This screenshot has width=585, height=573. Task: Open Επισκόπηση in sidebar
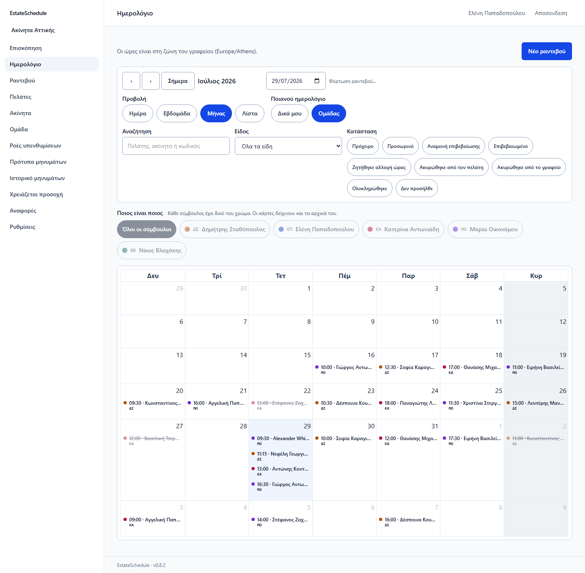click(52, 48)
